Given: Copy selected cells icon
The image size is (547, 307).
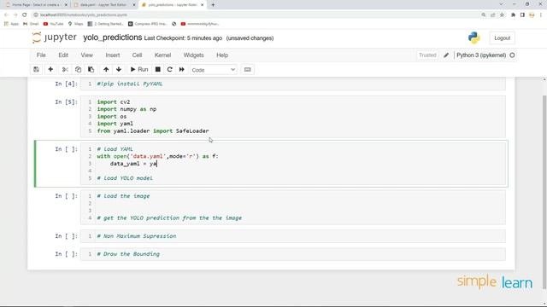Looking at the screenshot, I should 78,70.
